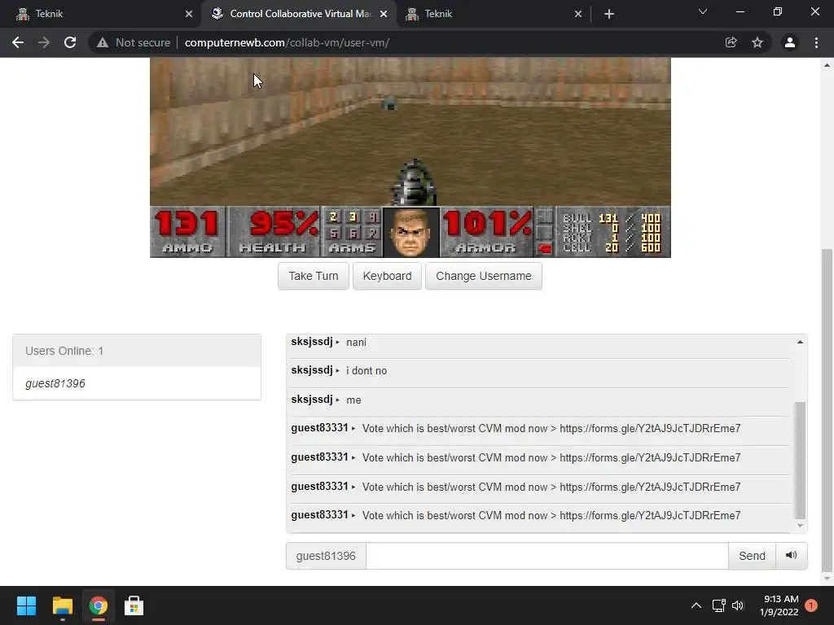Select the Control Collaborative Virtual Machine tab
The width and height of the screenshot is (834, 625).
[x=298, y=14]
